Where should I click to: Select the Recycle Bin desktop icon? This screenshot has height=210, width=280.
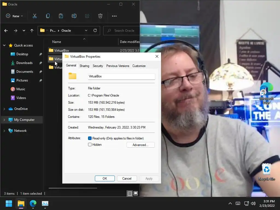coord(266,172)
